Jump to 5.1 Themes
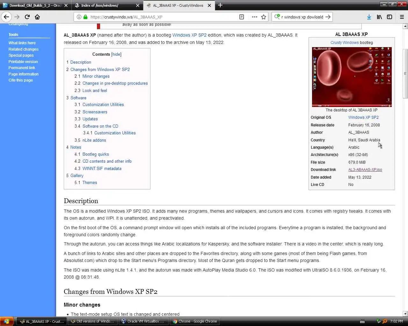Image resolution: width=408 pixels, height=326 pixels. tap(86, 183)
